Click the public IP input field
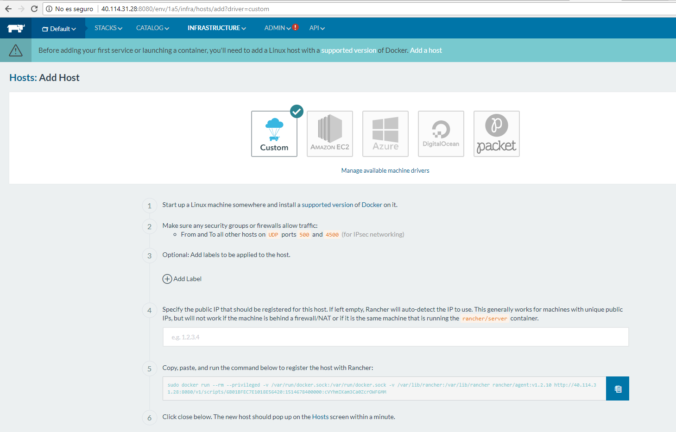This screenshot has height=432, width=676. click(x=396, y=337)
